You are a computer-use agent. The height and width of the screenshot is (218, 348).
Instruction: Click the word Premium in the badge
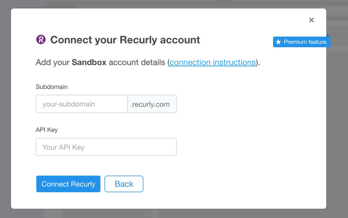pos(295,42)
